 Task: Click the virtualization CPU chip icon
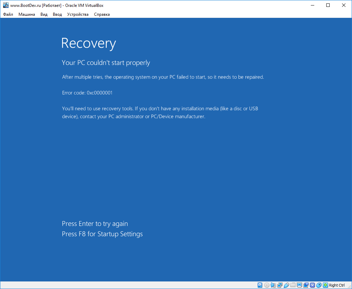(x=312, y=285)
